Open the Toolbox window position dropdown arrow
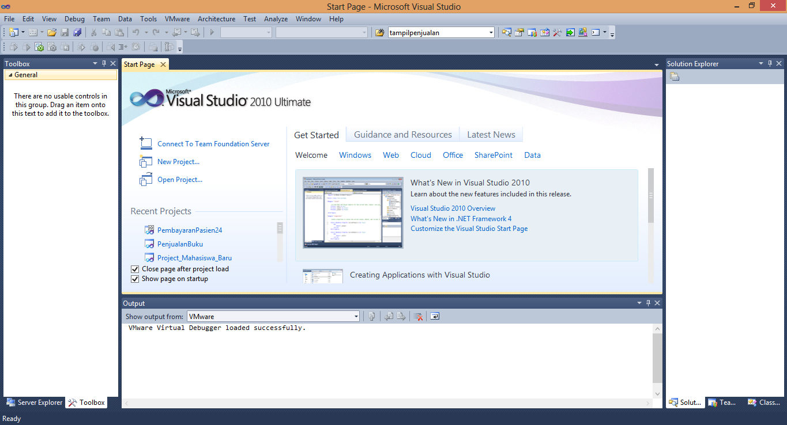The image size is (787, 425). point(95,63)
